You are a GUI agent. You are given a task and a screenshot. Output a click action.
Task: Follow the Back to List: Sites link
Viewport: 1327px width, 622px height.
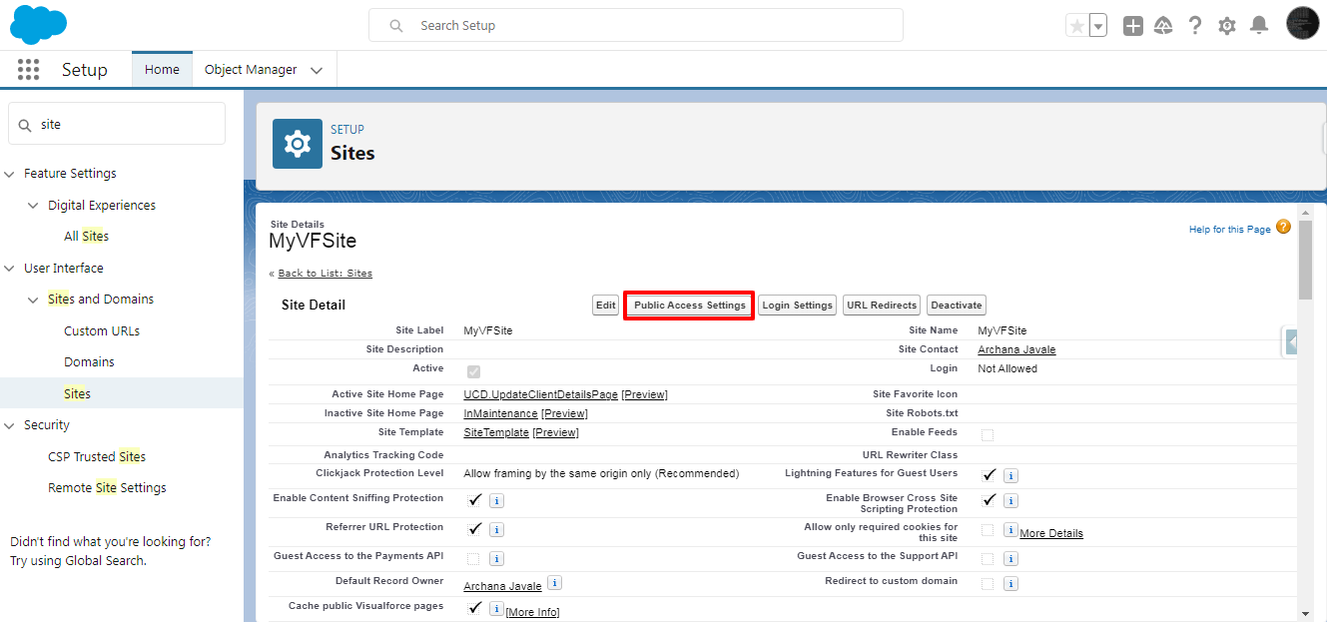(x=325, y=274)
